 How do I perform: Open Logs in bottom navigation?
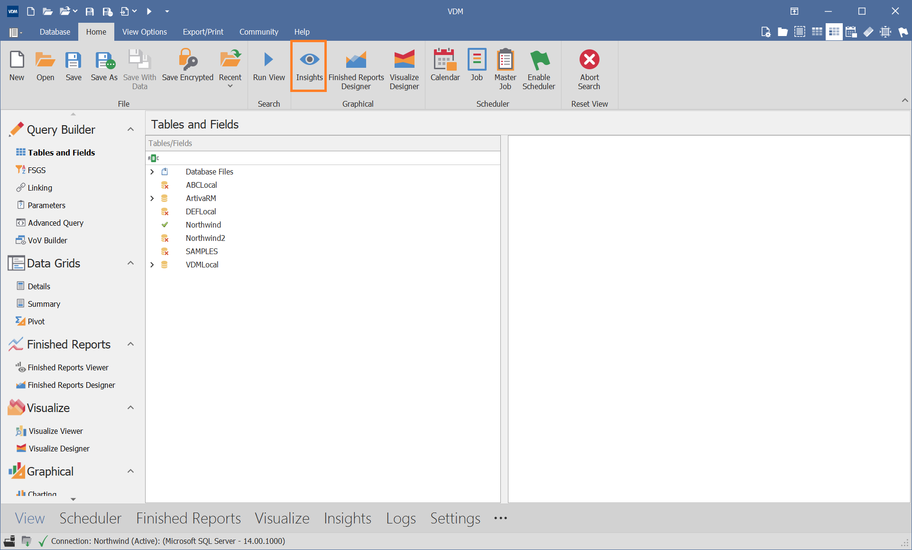(401, 518)
